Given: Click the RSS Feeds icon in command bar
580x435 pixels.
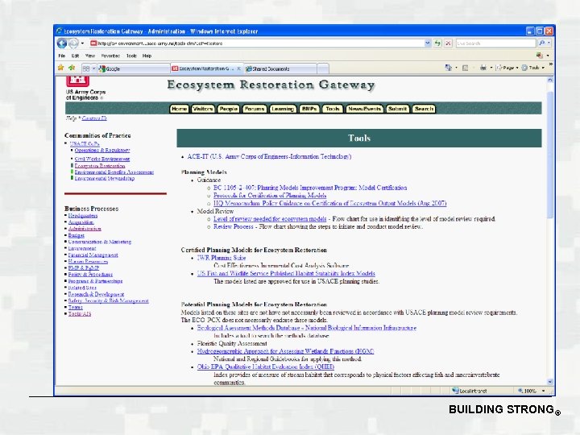Looking at the screenshot, I should pos(466,68).
